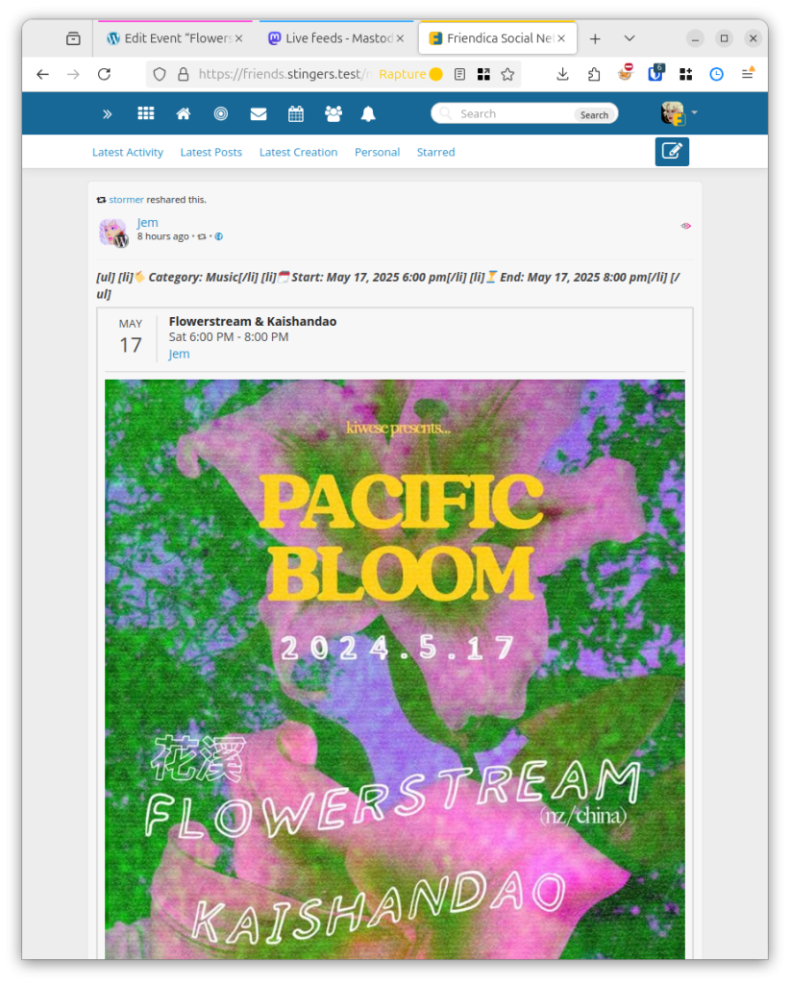Open the Bitwarden shield extension
This screenshot has height=984, width=790.
[x=655, y=73]
